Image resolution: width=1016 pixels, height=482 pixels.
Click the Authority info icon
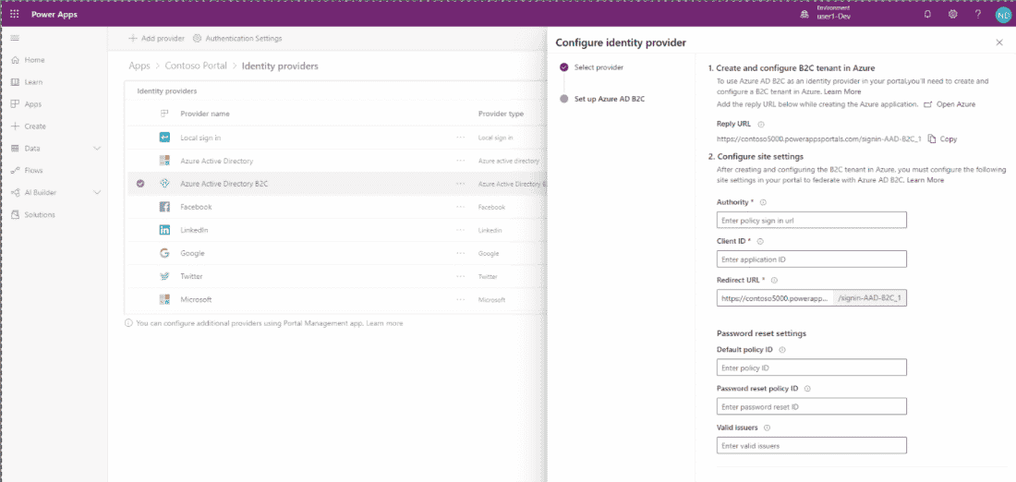[763, 202]
